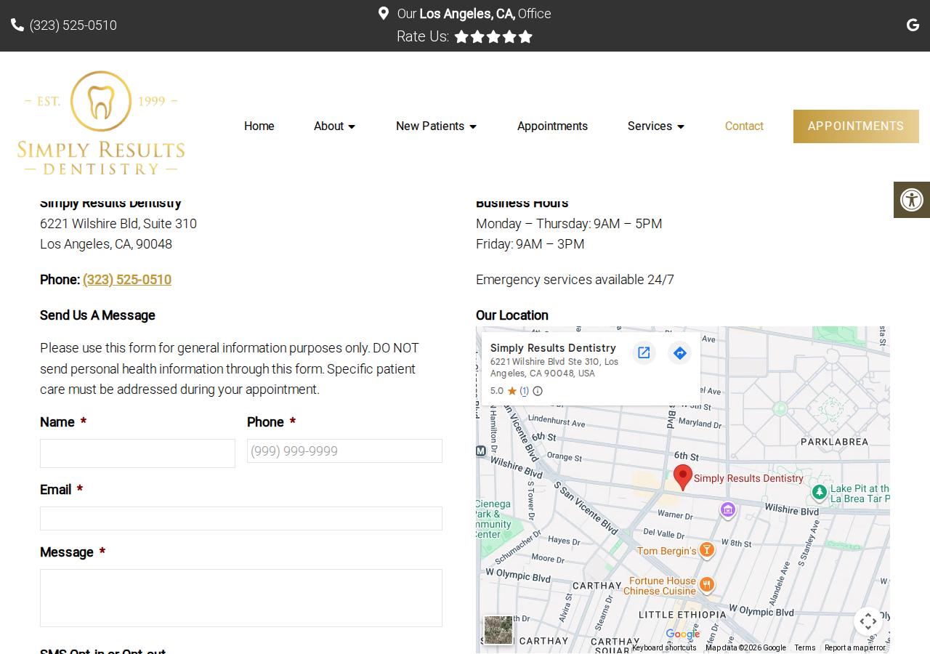Click the 'Emergency services available 24/7' text
The height and width of the screenshot is (654, 930).
[575, 280]
